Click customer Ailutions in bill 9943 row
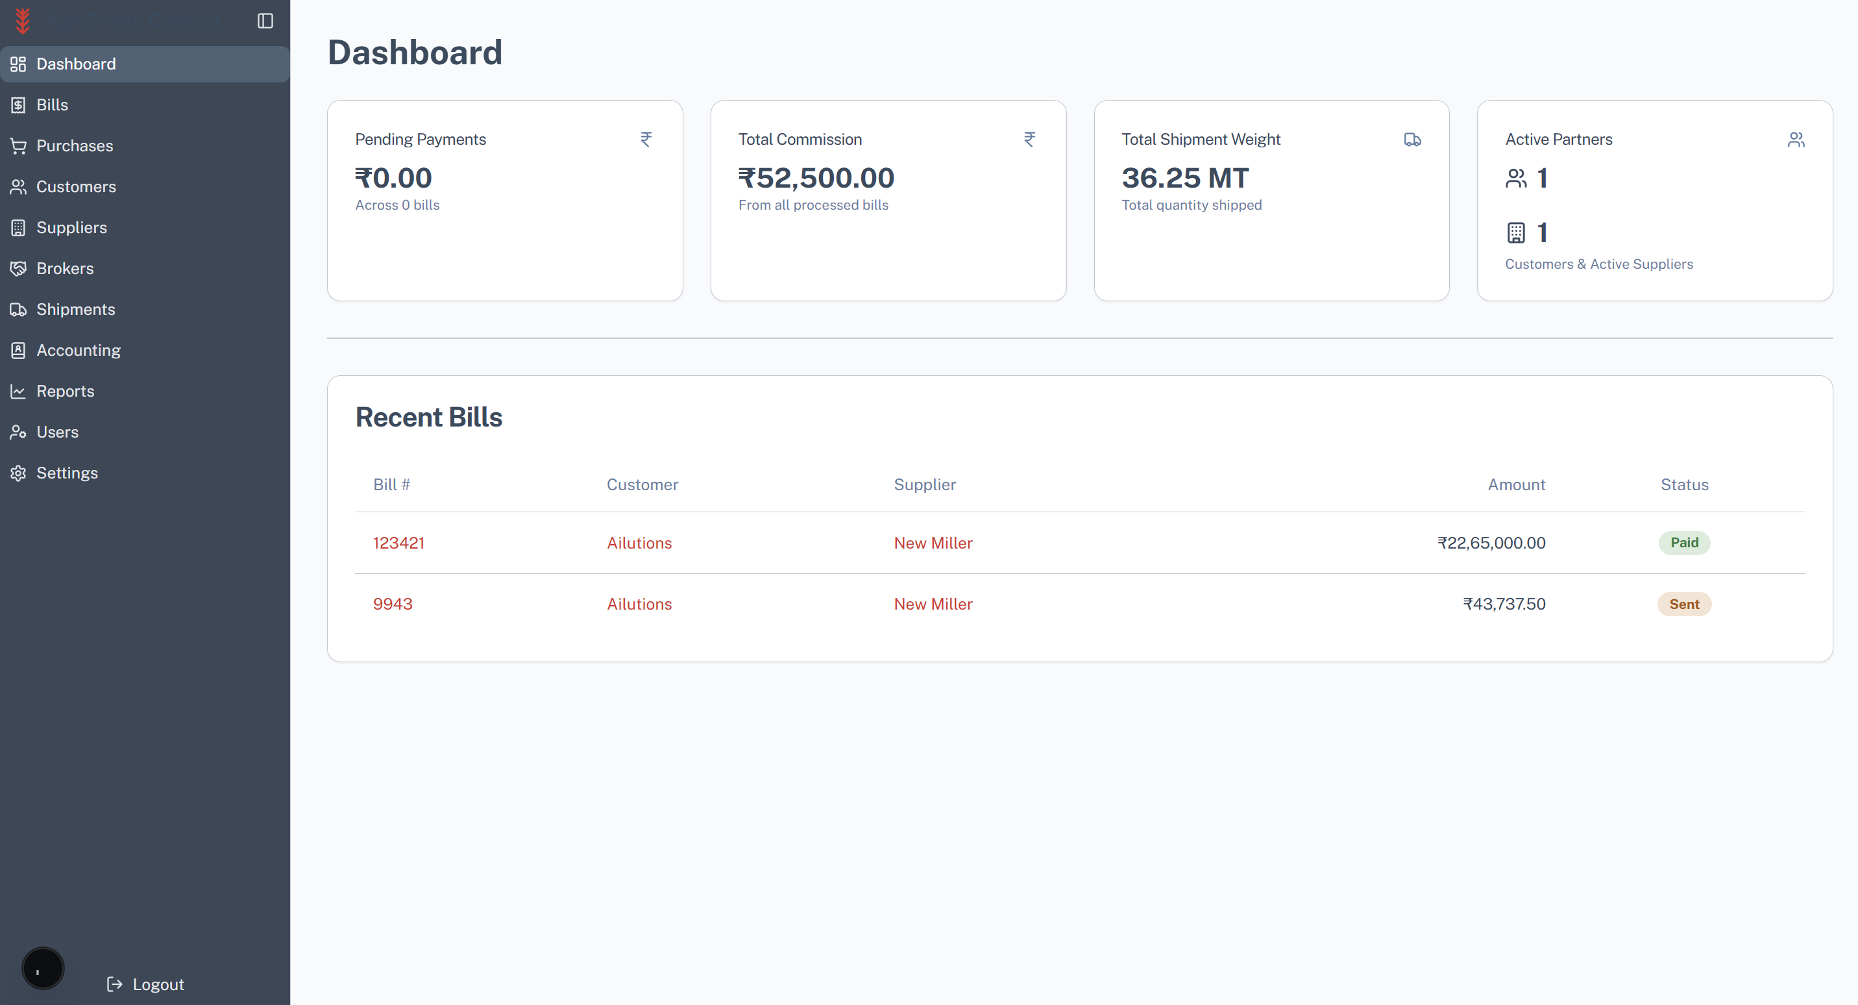The height and width of the screenshot is (1005, 1858). click(639, 604)
